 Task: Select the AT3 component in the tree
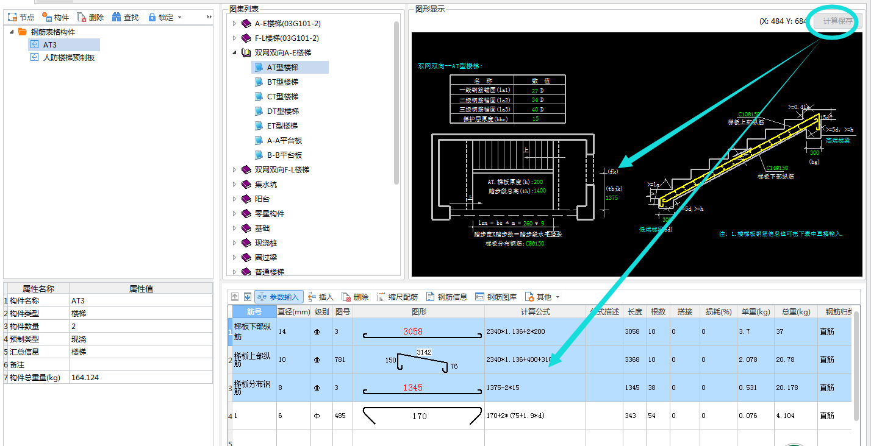tap(50, 44)
